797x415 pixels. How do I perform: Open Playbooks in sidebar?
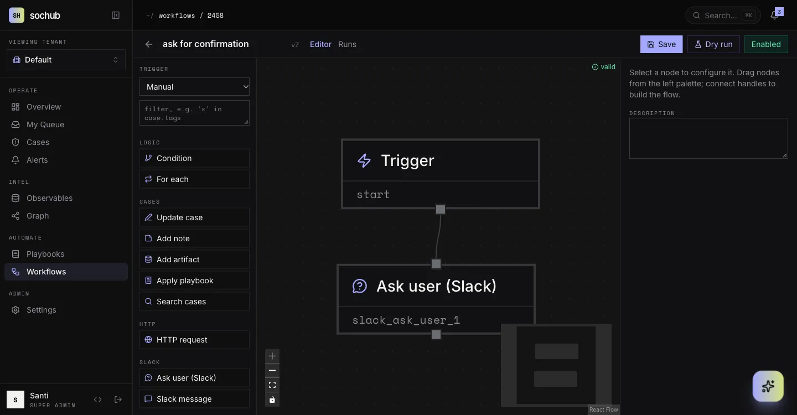[x=66, y=254]
